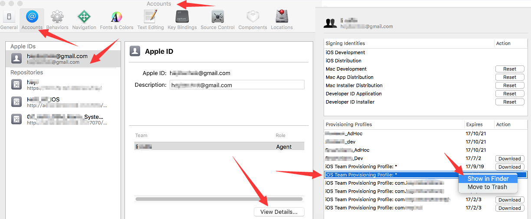Click the Provisioning Profiles column header
531x219 pixels.
click(349, 124)
